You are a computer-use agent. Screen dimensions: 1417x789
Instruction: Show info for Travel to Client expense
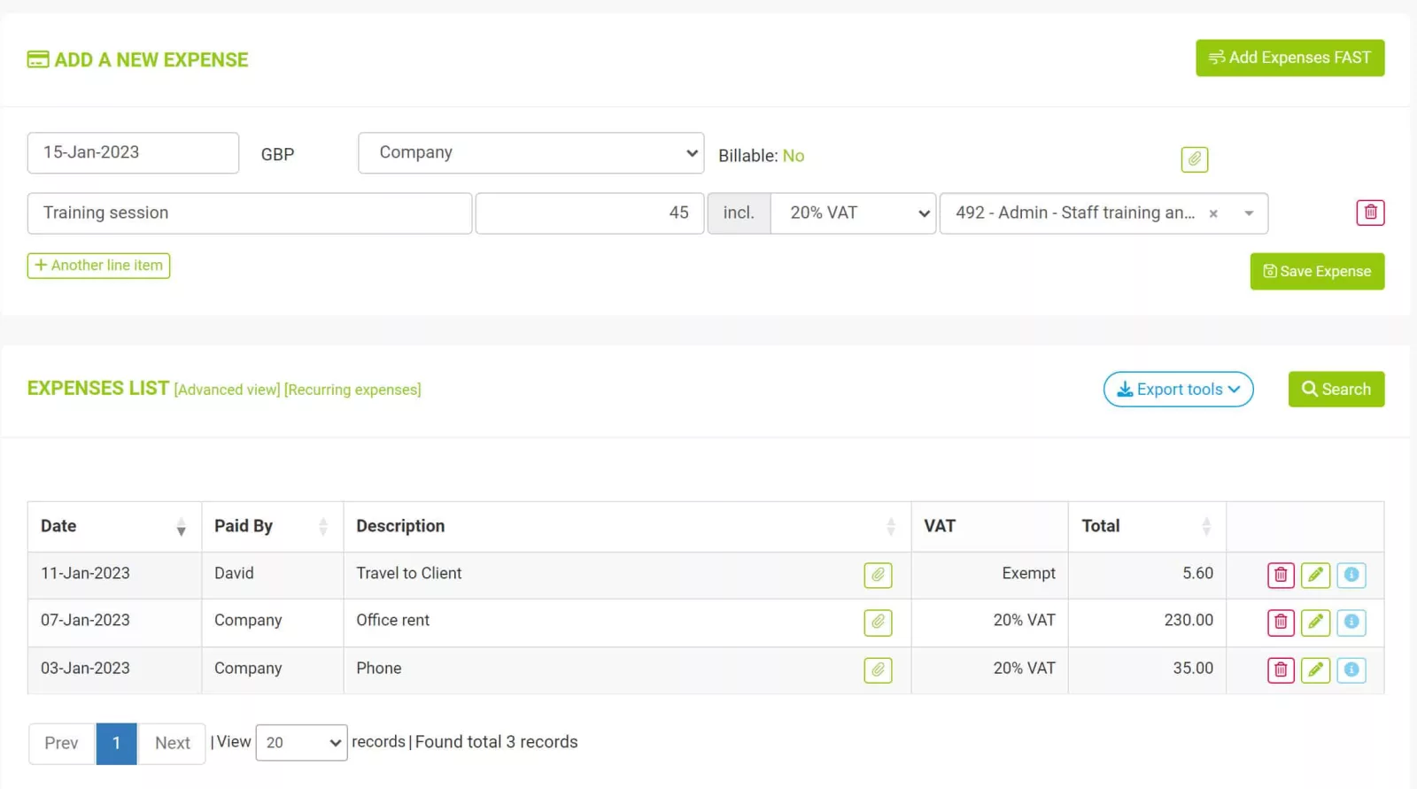[x=1351, y=575]
